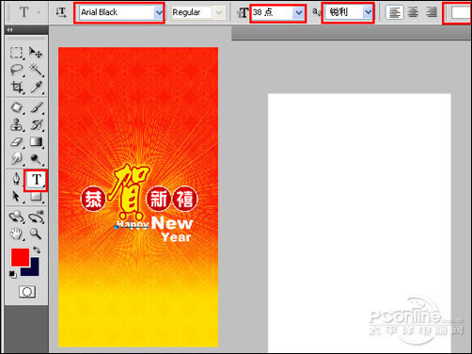Toggle text orientation in options bar
This screenshot has height=354, width=472.
tap(61, 12)
